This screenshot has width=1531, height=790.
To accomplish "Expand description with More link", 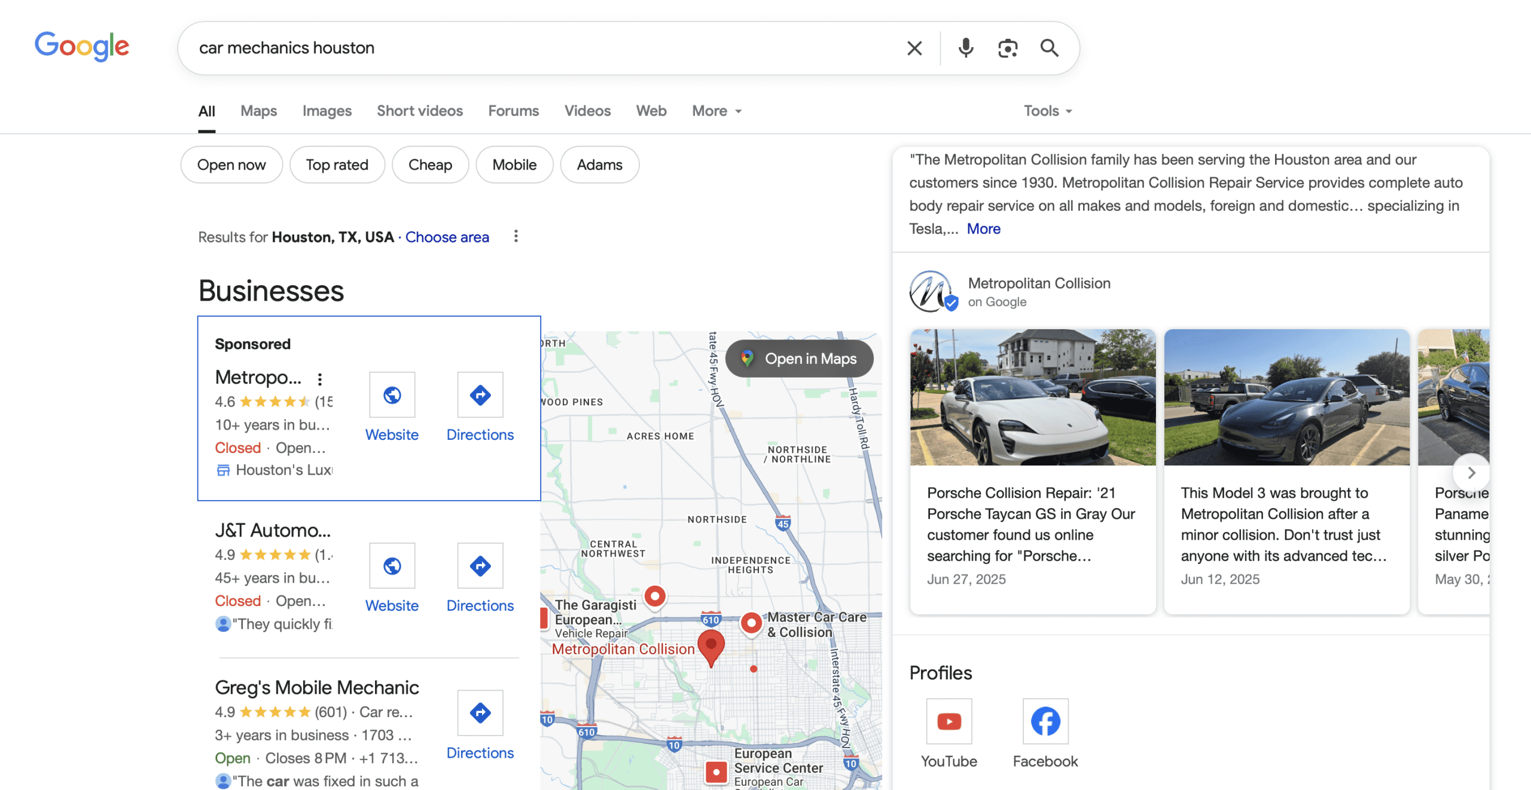I will point(983,229).
